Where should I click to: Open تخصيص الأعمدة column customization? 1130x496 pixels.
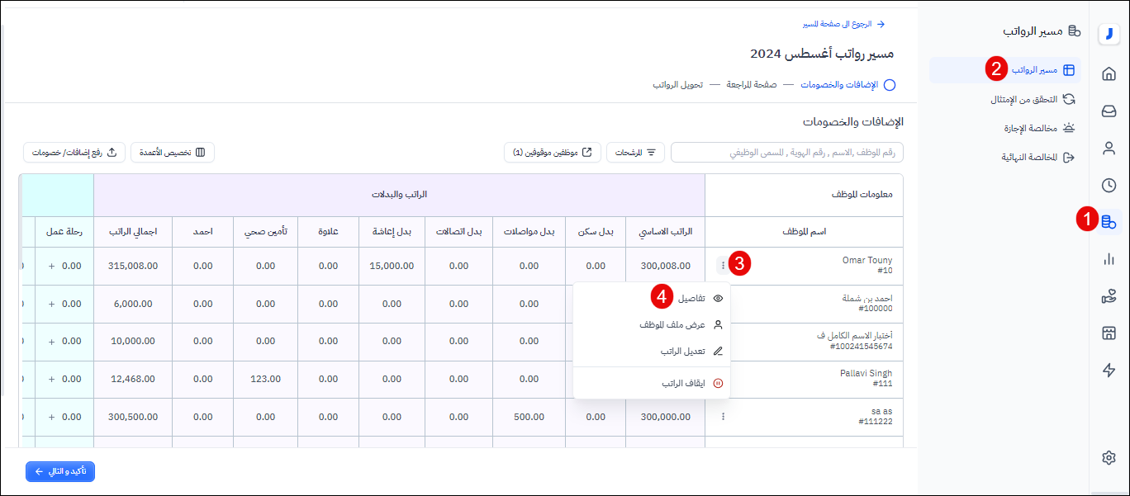point(172,153)
